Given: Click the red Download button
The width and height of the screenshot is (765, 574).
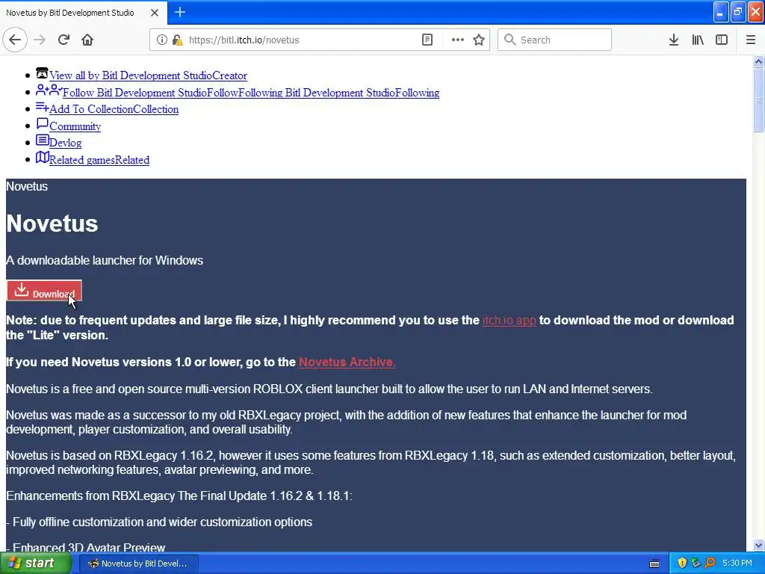Looking at the screenshot, I should point(44,291).
